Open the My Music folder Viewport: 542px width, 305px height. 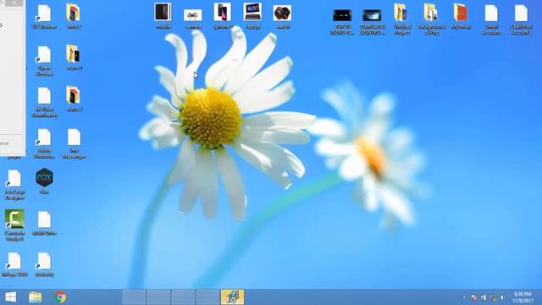pos(461,17)
